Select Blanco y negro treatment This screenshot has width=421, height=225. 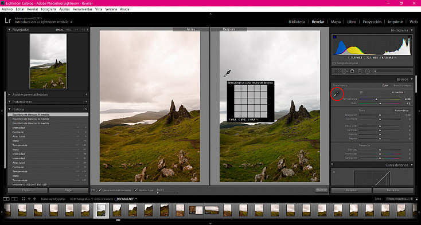pos(402,86)
